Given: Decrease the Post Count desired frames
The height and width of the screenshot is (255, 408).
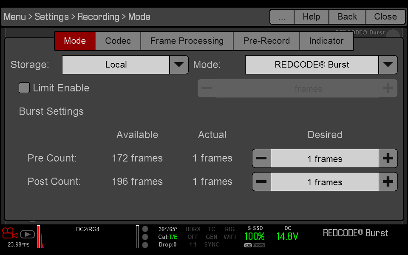Looking at the screenshot, I should [x=261, y=182].
